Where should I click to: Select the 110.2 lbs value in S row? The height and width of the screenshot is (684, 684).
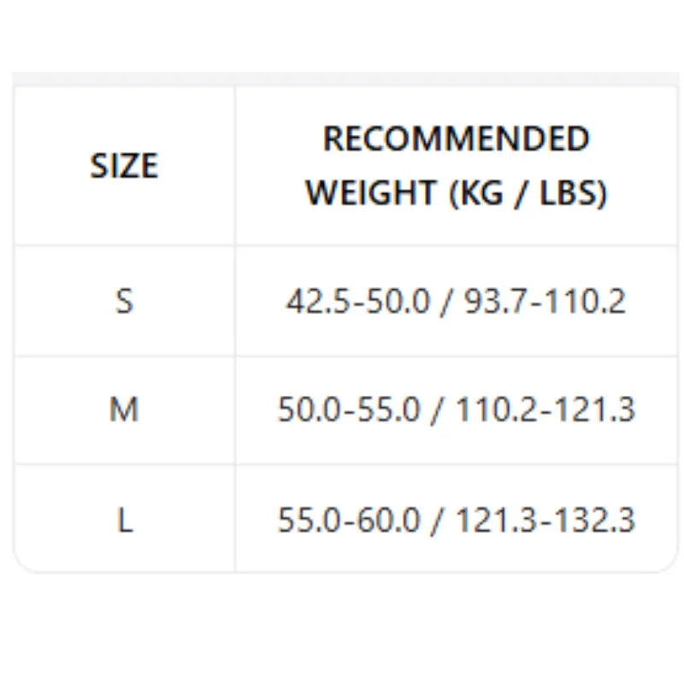click(586, 301)
